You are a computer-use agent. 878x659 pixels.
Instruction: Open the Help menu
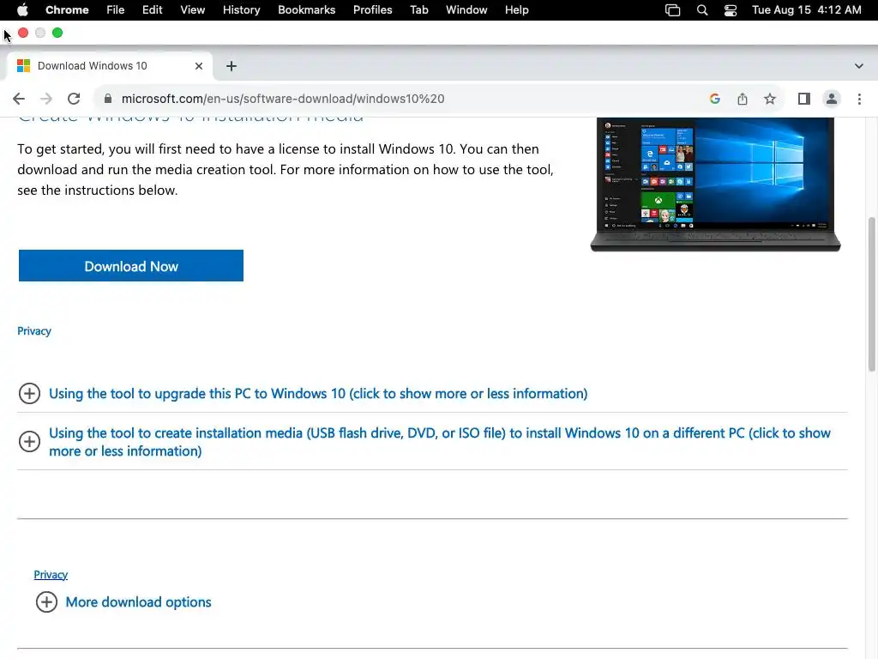(x=517, y=10)
